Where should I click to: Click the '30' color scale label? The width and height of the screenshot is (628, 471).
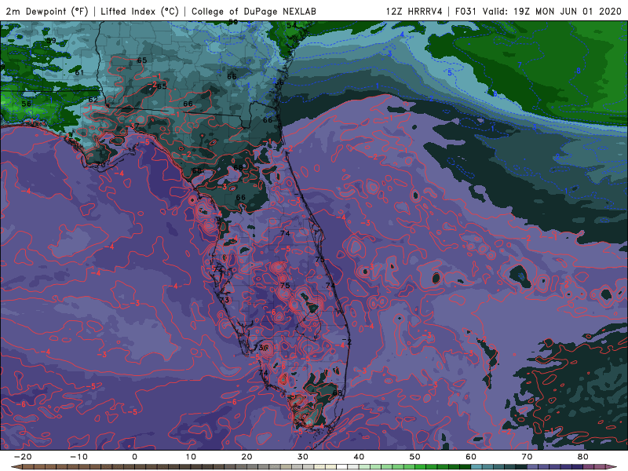(303, 457)
